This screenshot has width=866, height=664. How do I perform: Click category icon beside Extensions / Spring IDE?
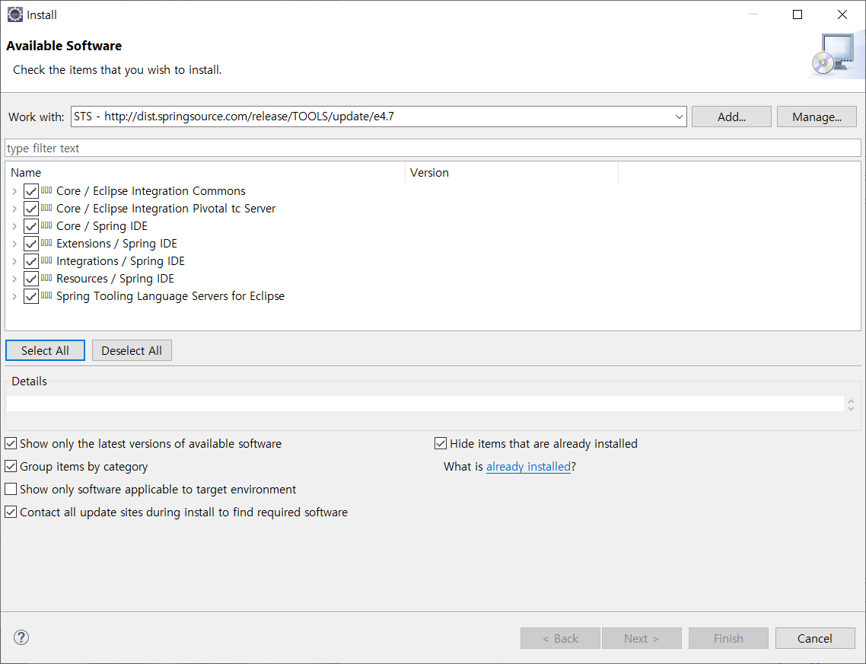[x=46, y=243]
